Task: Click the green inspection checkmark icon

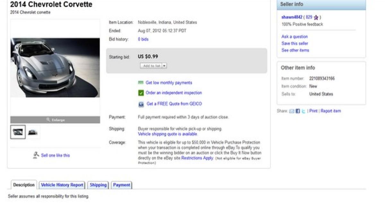Action: (x=141, y=93)
